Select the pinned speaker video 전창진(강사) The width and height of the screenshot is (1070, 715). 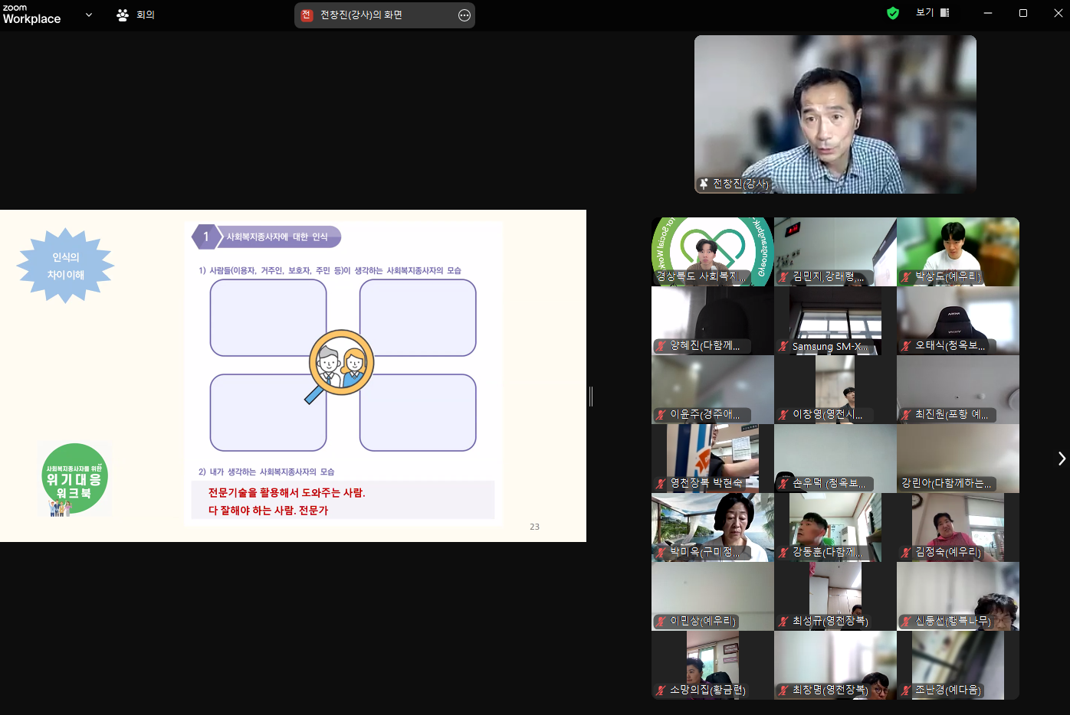click(835, 114)
